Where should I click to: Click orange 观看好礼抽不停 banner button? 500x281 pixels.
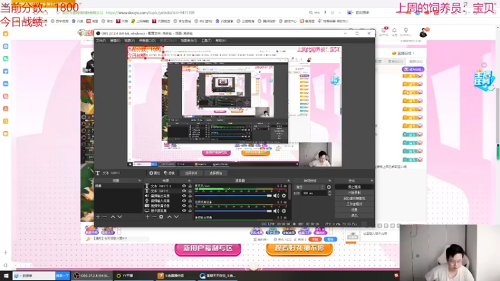pyautogui.click(x=299, y=249)
